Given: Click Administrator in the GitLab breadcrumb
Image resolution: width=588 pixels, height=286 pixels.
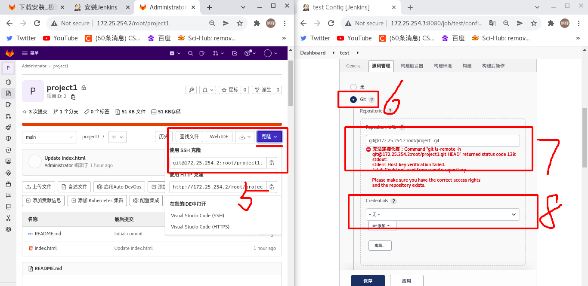Looking at the screenshot, I should point(34,66).
